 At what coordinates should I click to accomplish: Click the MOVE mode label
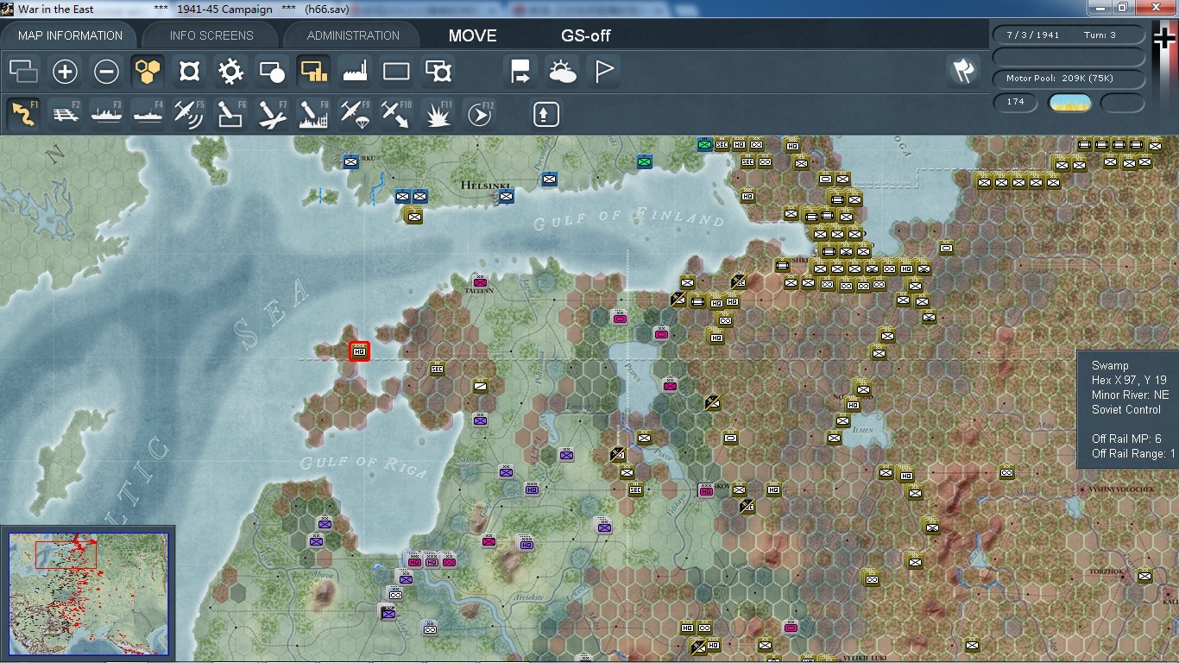click(472, 35)
